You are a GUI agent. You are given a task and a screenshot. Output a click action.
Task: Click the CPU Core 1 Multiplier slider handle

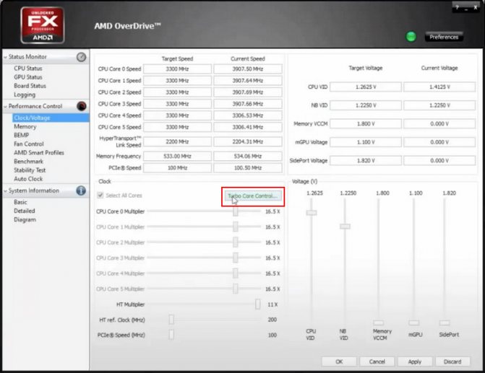pos(236,227)
